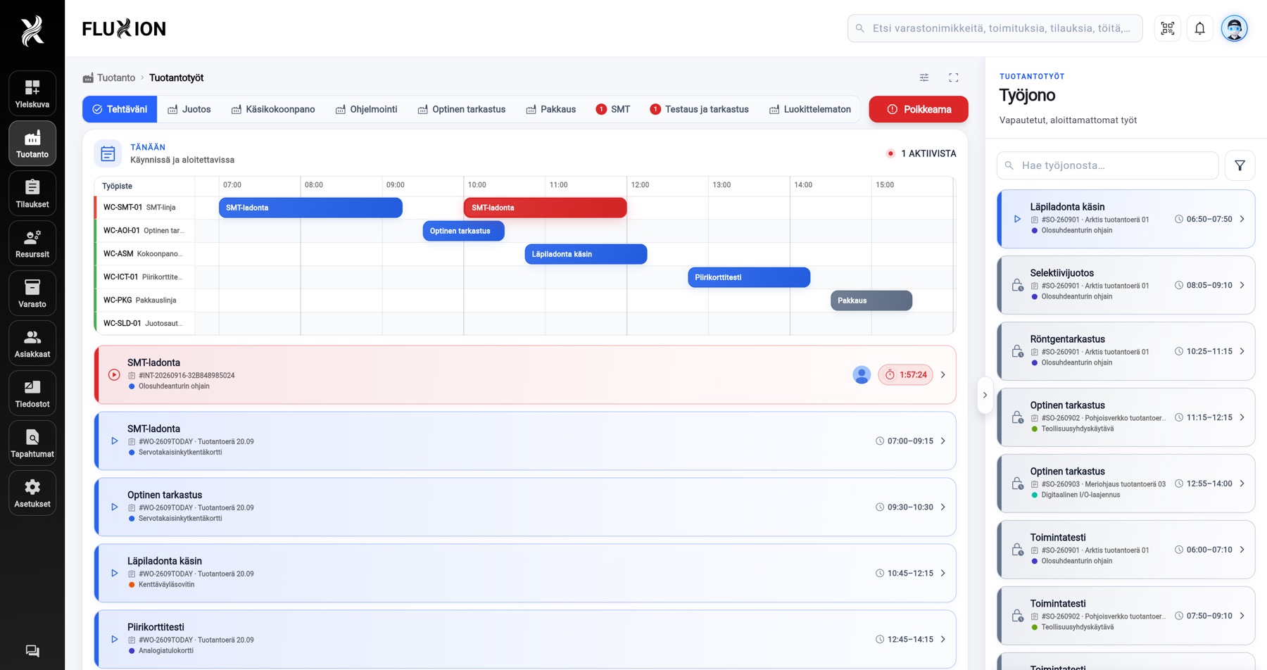This screenshot has width=1267, height=670.
Task: Go to Asiakkaat in sidebar
Action: coord(32,343)
